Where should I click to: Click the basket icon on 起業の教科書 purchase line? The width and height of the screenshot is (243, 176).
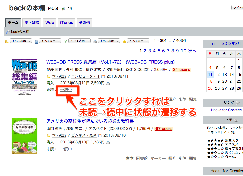[108, 142]
